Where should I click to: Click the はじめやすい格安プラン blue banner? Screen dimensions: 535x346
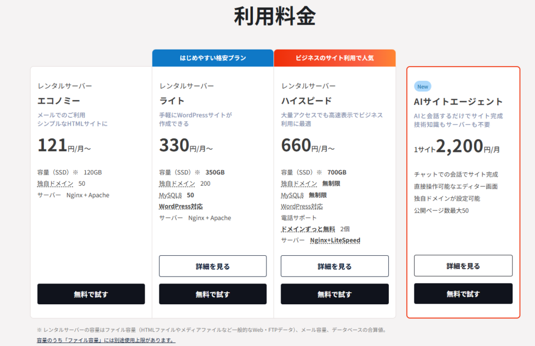click(x=213, y=58)
